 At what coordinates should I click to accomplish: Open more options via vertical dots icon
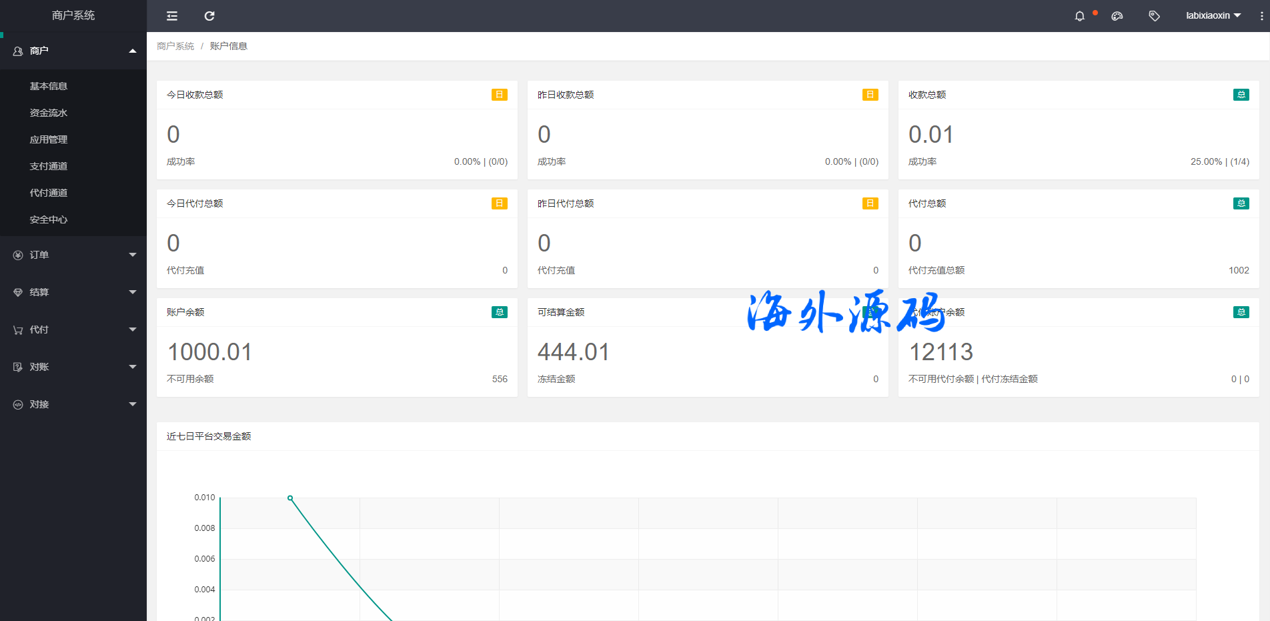(1260, 15)
